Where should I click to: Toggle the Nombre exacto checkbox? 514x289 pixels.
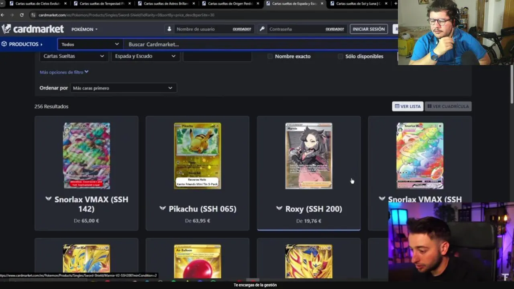[x=270, y=56]
